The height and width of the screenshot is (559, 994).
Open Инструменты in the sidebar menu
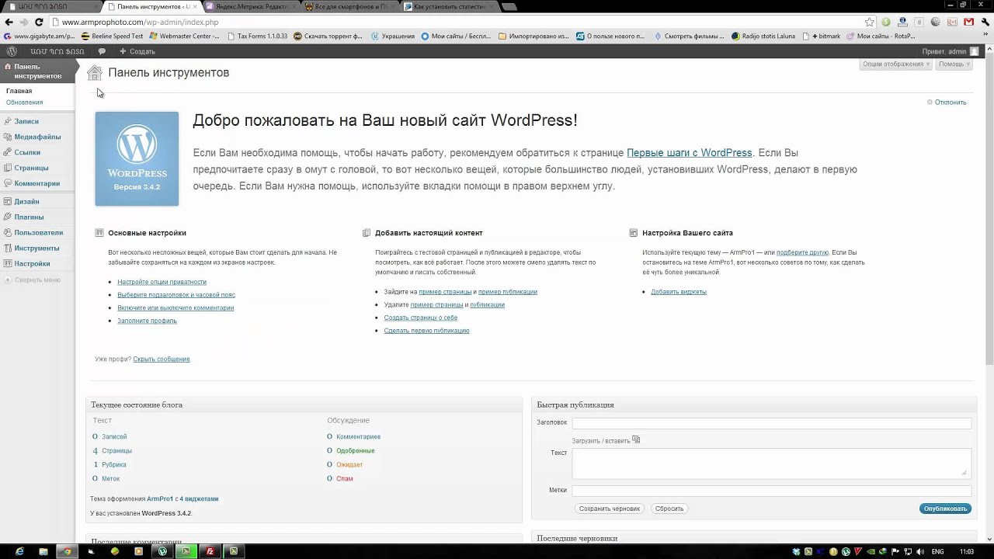point(36,248)
